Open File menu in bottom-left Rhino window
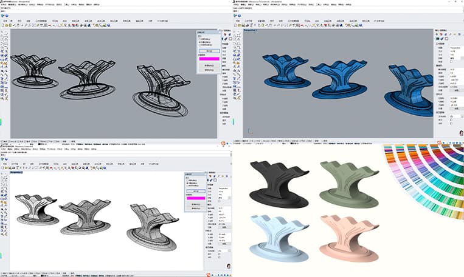This screenshot has width=464, height=277. (3, 149)
